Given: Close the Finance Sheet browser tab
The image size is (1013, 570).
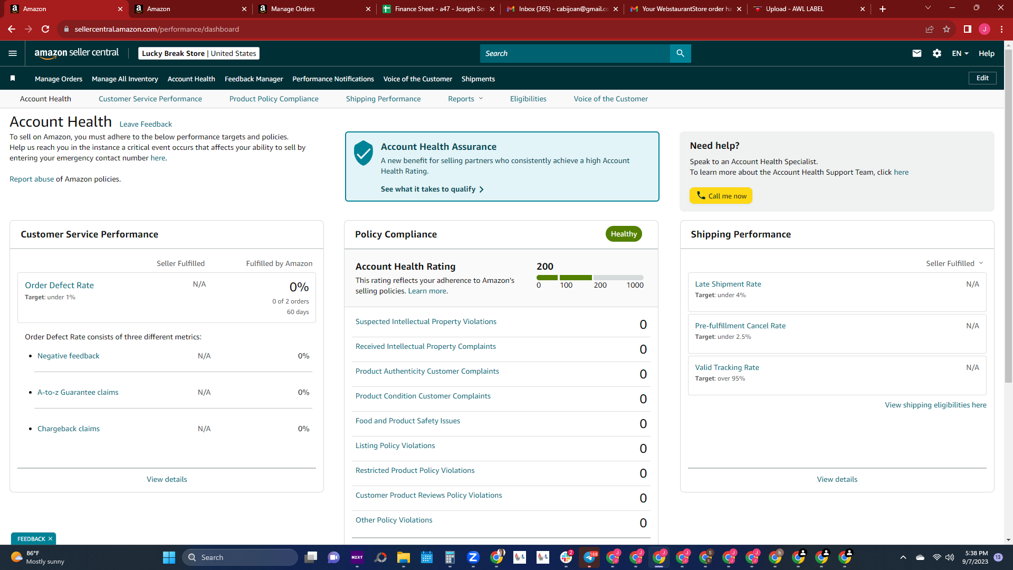Looking at the screenshot, I should (x=492, y=9).
